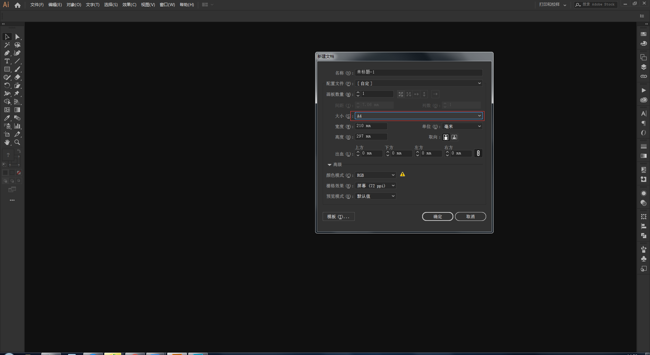Open the Align panel icon
This screenshot has height=355, width=650.
[x=644, y=226]
